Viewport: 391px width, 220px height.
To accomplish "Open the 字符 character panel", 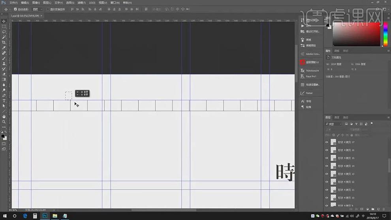I will pos(306,101).
